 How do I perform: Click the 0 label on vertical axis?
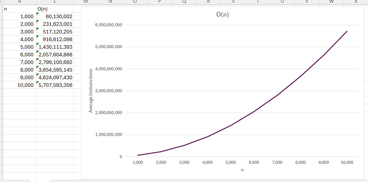tap(121, 157)
